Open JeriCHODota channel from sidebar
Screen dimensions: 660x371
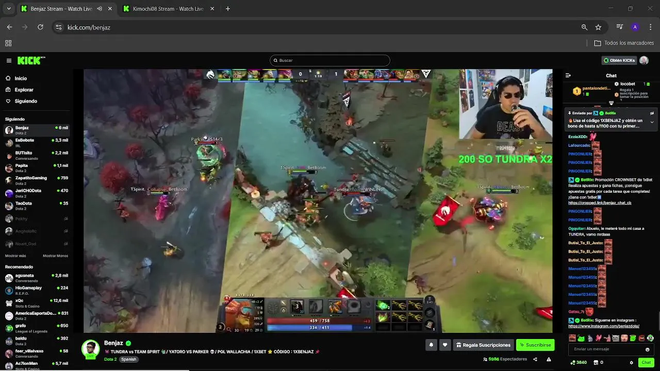point(36,193)
